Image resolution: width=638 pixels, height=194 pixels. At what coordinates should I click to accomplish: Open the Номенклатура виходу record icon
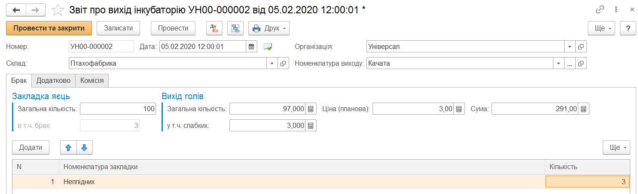(581, 64)
